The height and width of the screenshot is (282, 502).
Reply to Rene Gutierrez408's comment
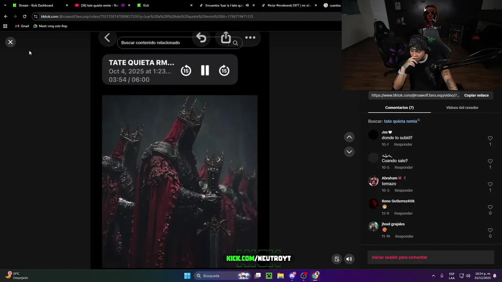tap(403, 213)
